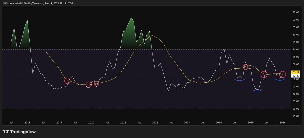Click the 45.00 axis value
This screenshot has width=304, height=138.
(296, 87)
